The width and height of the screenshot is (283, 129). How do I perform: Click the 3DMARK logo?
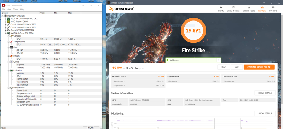pos(121,8)
